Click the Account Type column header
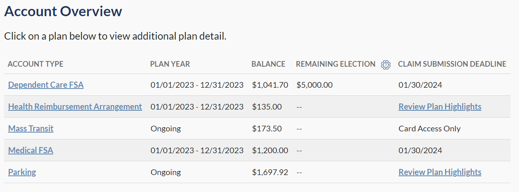519x192 pixels. 36,64
